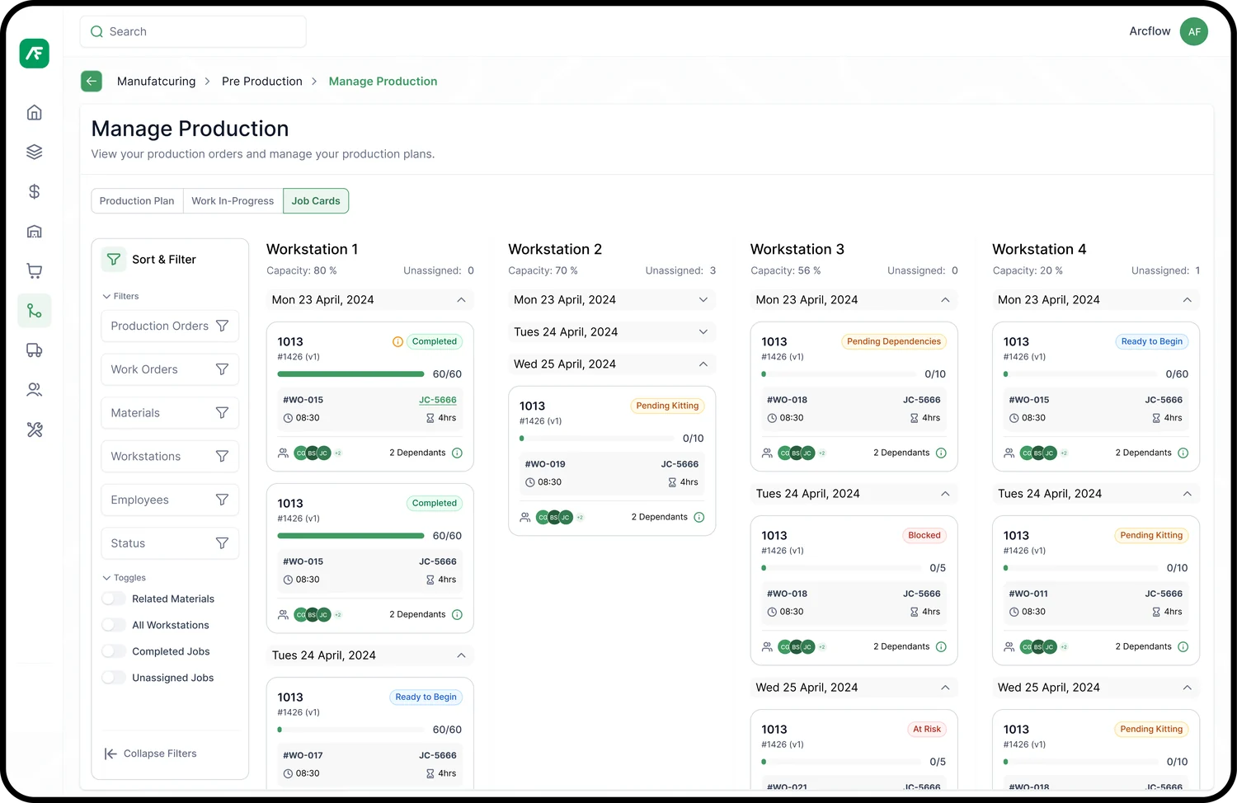Click the funnel icon on Workstations filter

[x=222, y=456]
